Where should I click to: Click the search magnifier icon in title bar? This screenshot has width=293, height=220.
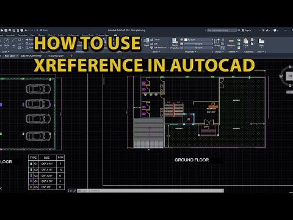click(239, 30)
